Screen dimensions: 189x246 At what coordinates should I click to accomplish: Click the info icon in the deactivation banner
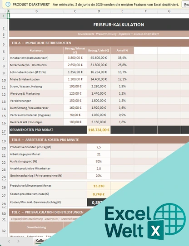[8, 5]
